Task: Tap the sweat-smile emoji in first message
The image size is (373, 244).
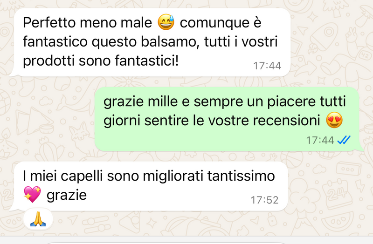Action: (x=166, y=22)
